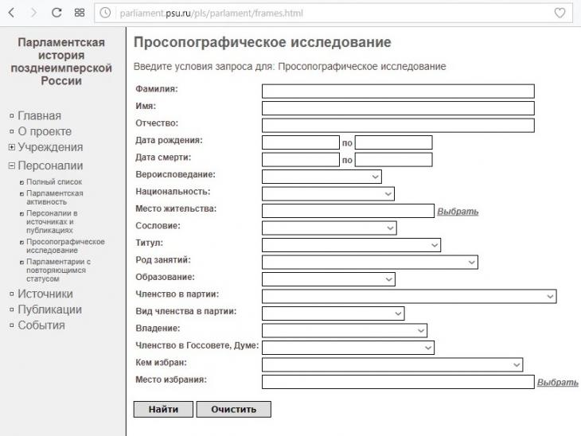
Task: Open the Источники menu item
Action: pos(45,294)
